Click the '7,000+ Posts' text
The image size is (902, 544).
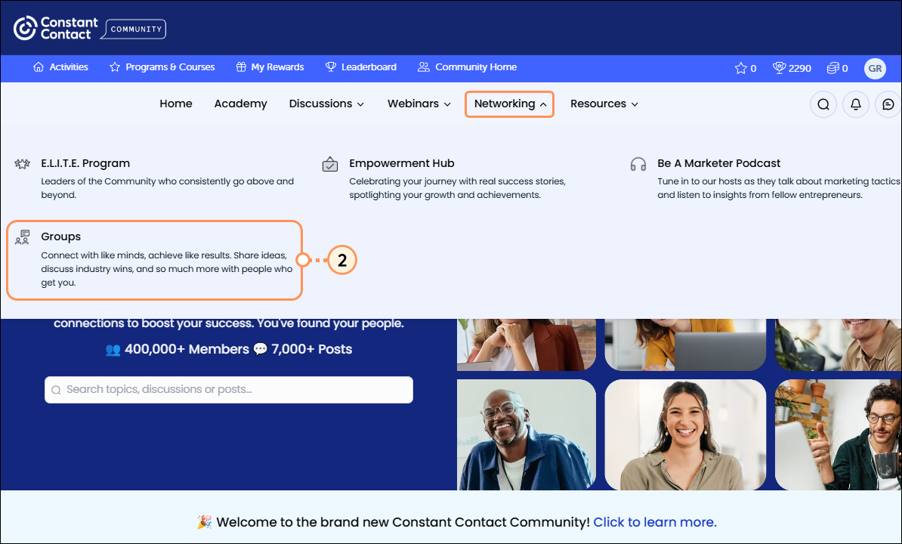click(311, 349)
